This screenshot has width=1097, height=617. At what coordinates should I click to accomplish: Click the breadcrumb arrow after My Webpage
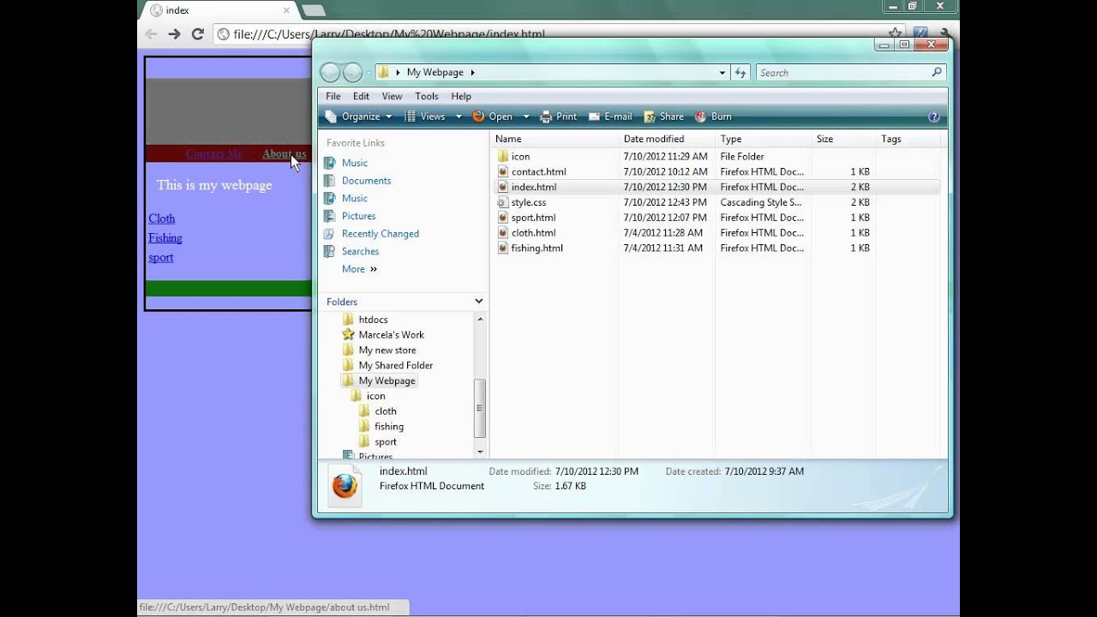click(x=472, y=73)
